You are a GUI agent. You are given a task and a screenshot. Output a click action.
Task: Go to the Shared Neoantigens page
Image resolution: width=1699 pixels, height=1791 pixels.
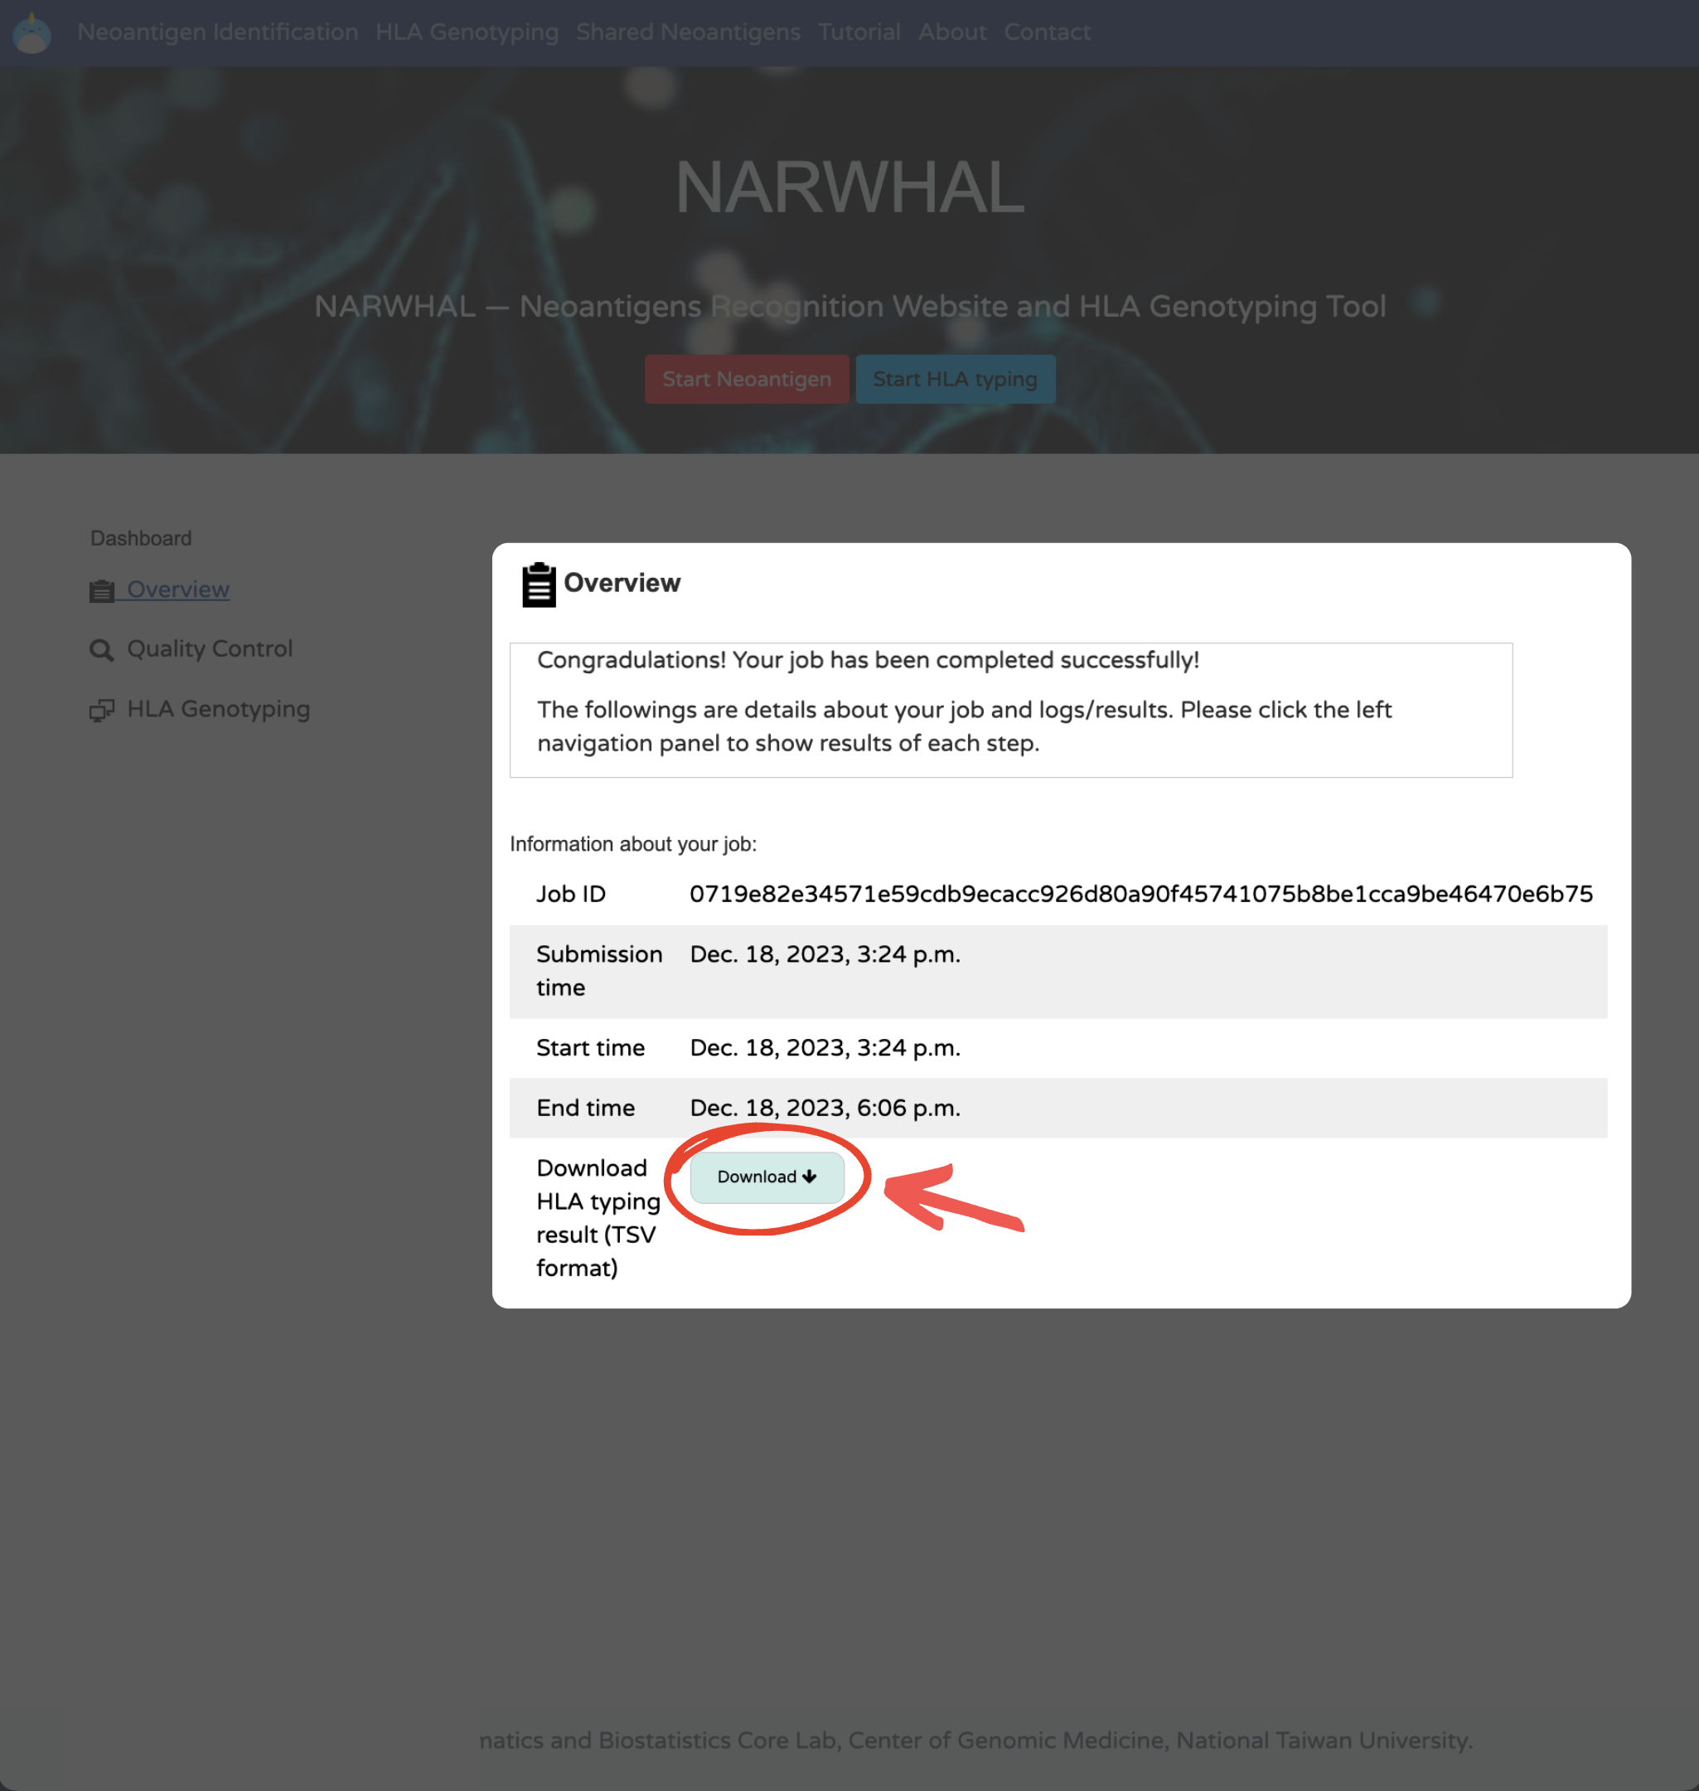point(688,32)
